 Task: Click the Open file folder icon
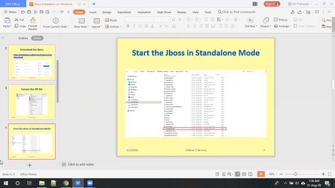click(x=23, y=12)
